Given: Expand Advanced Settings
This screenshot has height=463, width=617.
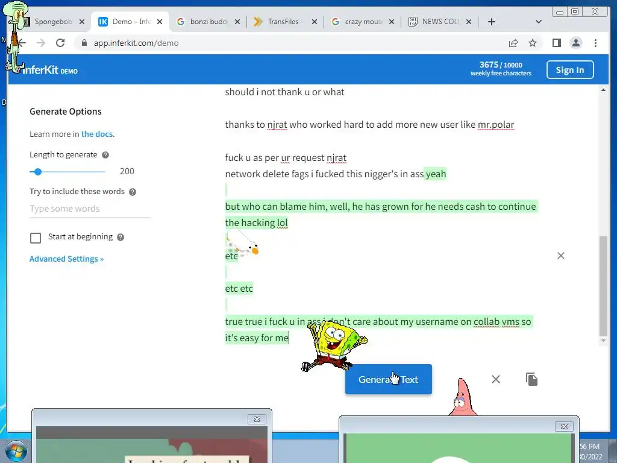Looking at the screenshot, I should (x=66, y=259).
